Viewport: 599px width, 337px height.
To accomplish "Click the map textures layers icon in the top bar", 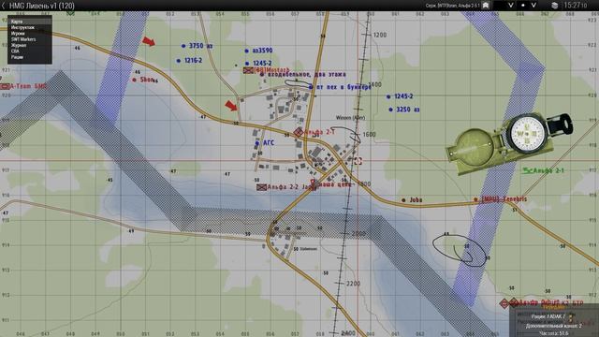I will pos(555,6).
